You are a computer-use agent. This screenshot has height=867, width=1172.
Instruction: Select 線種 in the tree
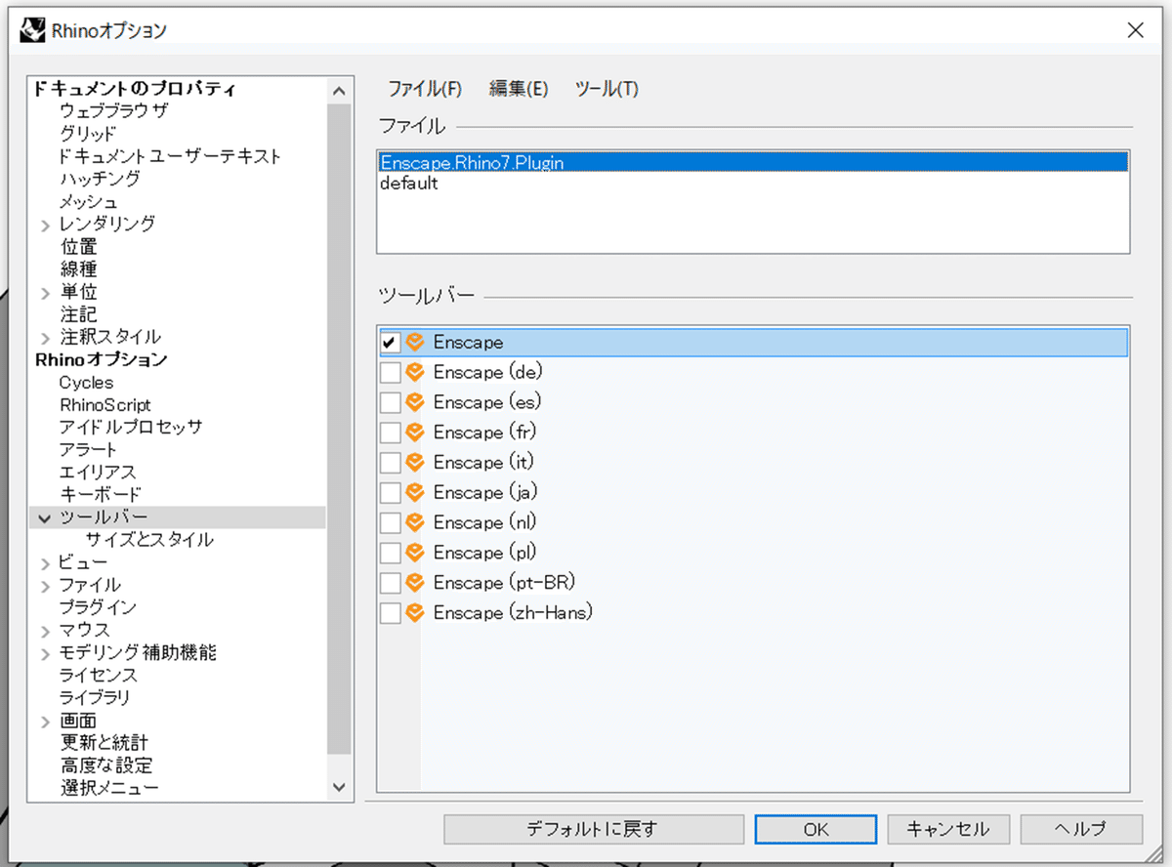78,269
